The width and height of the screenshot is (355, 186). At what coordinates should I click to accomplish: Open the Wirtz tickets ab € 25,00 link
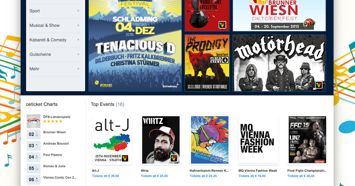[x=154, y=176]
